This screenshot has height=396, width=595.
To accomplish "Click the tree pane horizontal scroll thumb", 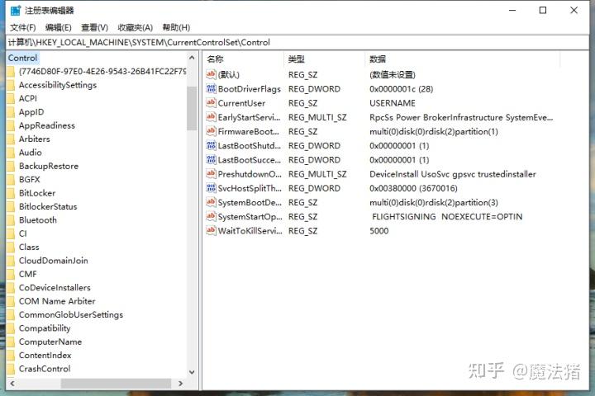I will tap(116, 384).
